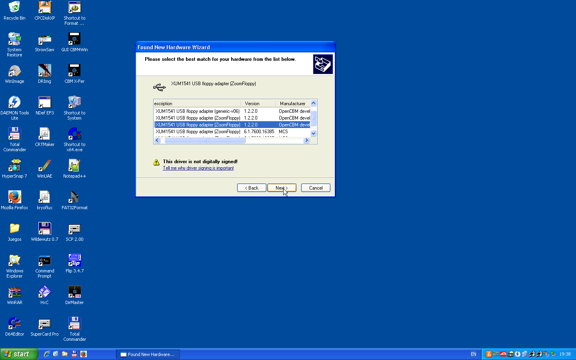Launch CPCDiskXP from the desktop
Image resolution: width=576 pixels, height=360 pixels.
(44, 11)
